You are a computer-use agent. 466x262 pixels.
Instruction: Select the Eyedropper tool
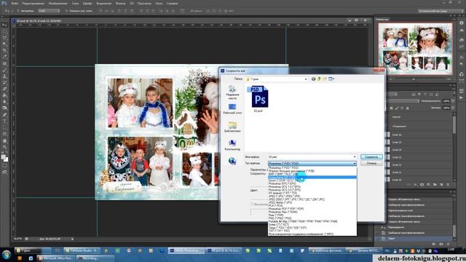(4, 57)
